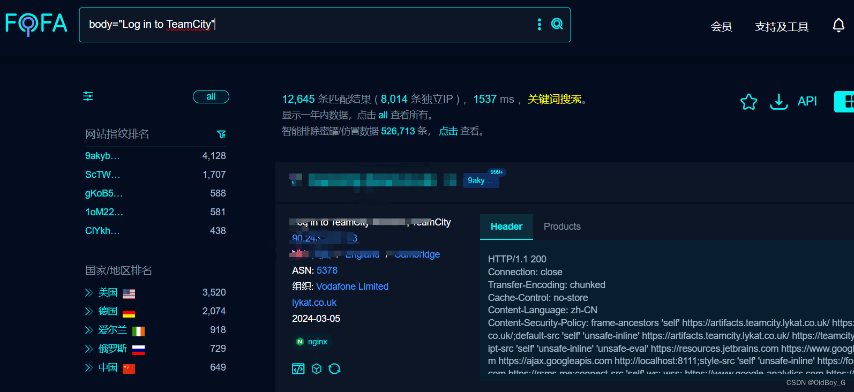Click the 9aky… fingerprint tag badge
This screenshot has width=854, height=392.
tap(481, 180)
